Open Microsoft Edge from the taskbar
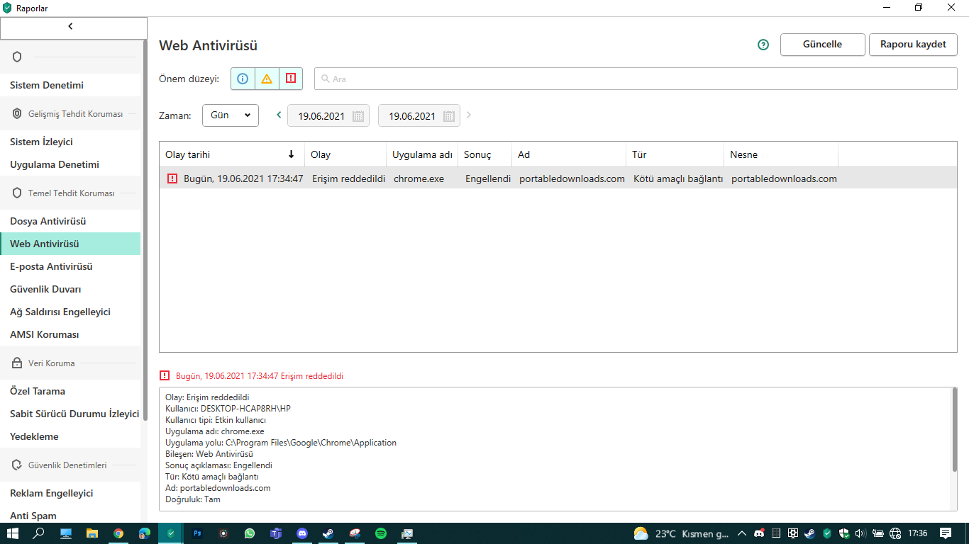 tap(145, 533)
